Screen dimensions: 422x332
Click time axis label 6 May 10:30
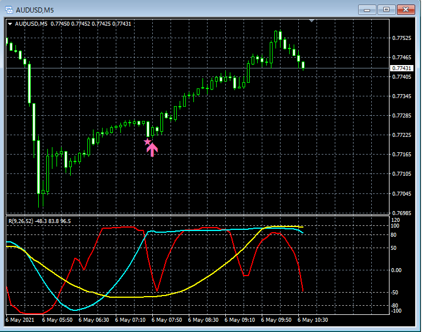click(313, 320)
